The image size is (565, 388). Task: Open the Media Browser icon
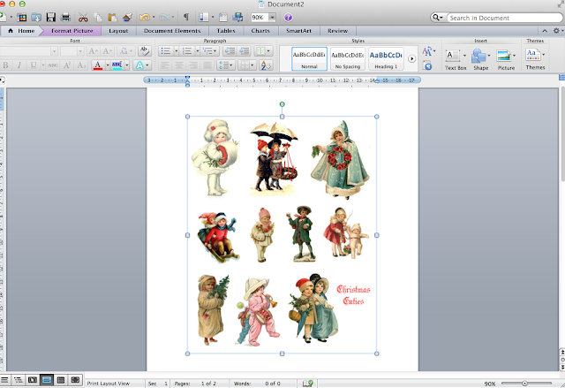point(237,18)
